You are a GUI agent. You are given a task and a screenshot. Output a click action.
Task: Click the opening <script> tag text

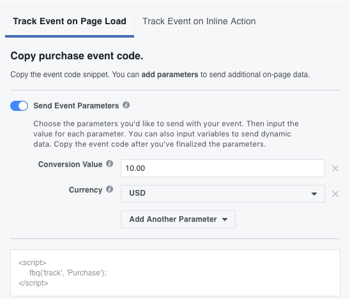tap(33, 263)
